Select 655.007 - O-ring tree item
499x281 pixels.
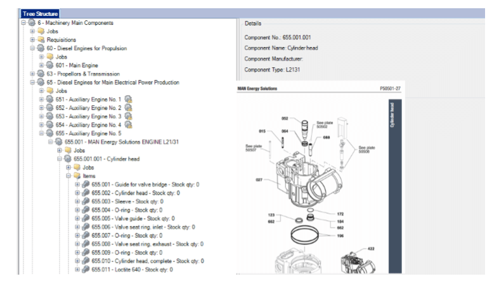pos(127,235)
